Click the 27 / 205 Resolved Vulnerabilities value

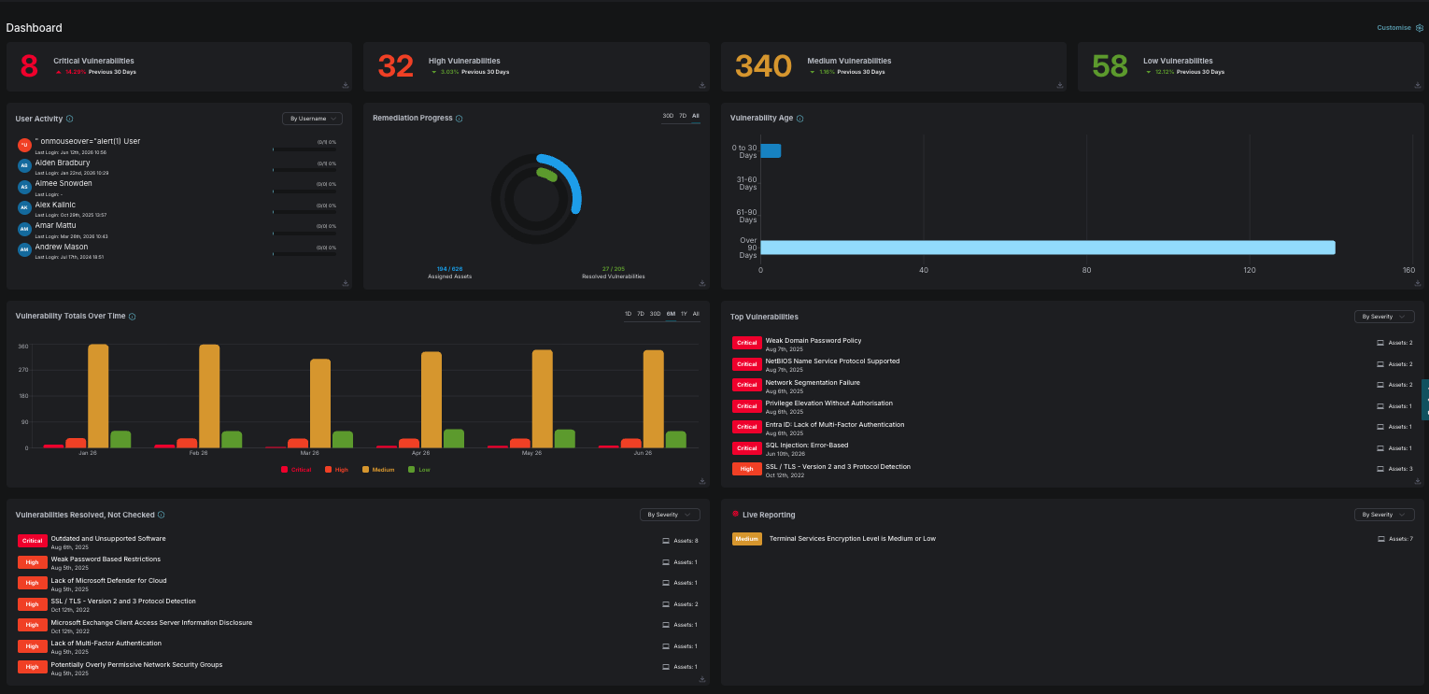[x=613, y=269]
